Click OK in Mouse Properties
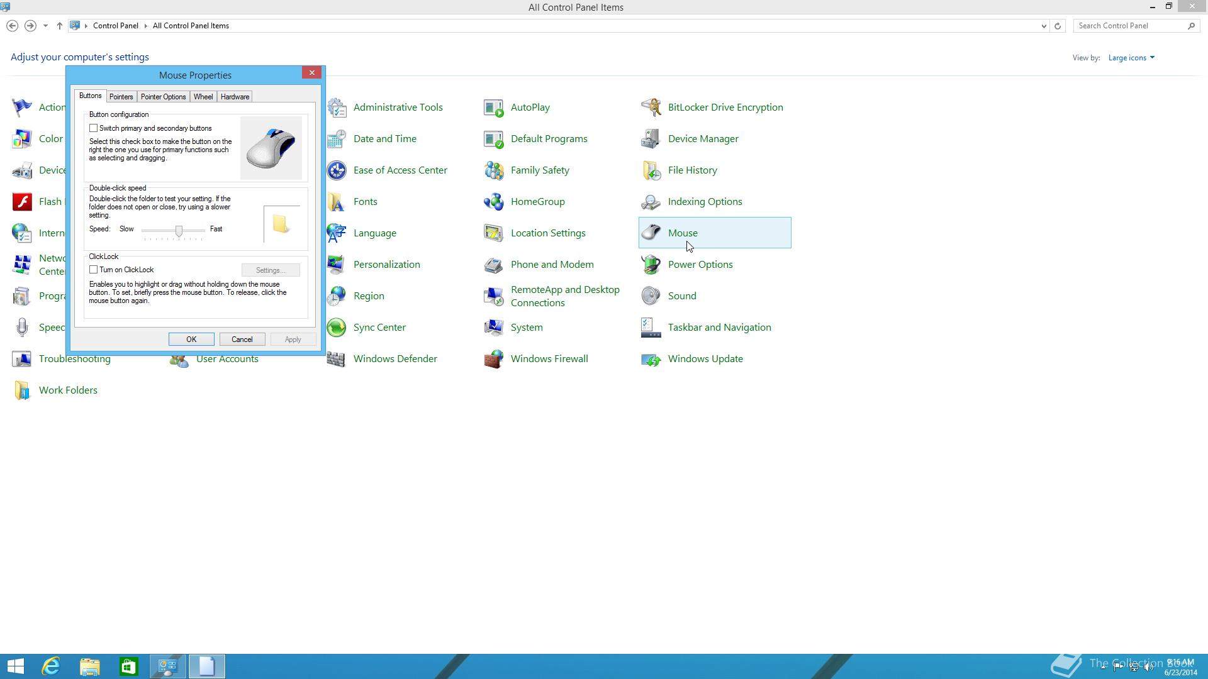 [191, 339]
